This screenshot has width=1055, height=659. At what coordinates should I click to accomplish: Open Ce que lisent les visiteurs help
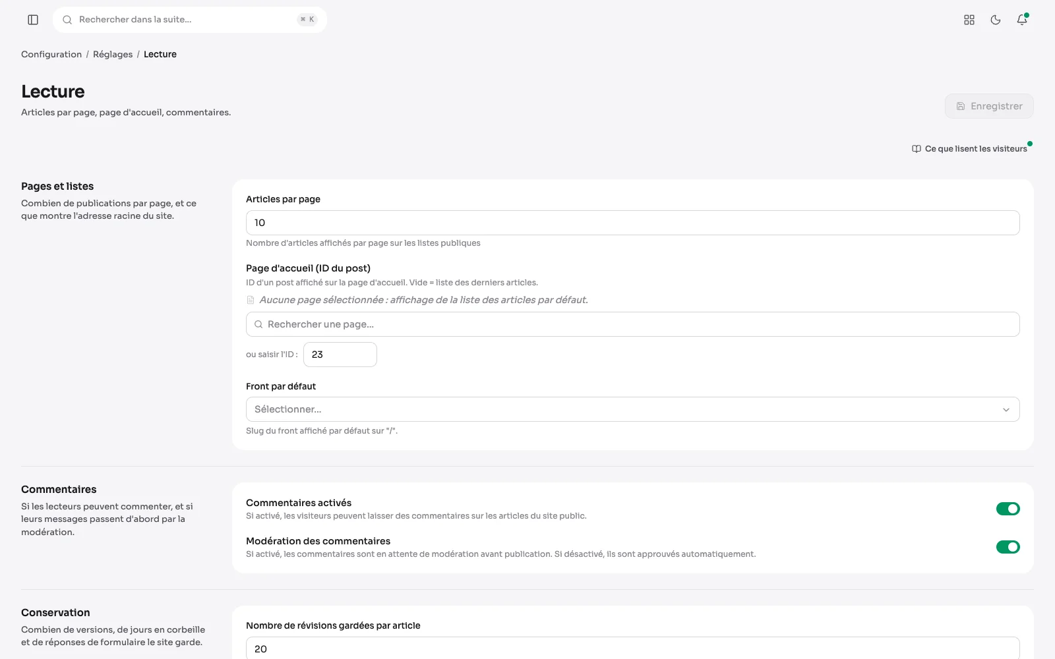tap(969, 149)
